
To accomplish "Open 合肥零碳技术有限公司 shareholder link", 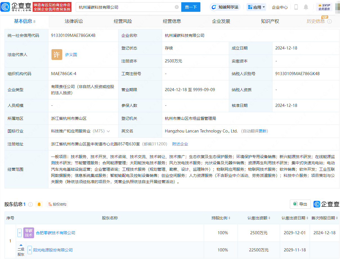I will [x=55, y=233].
